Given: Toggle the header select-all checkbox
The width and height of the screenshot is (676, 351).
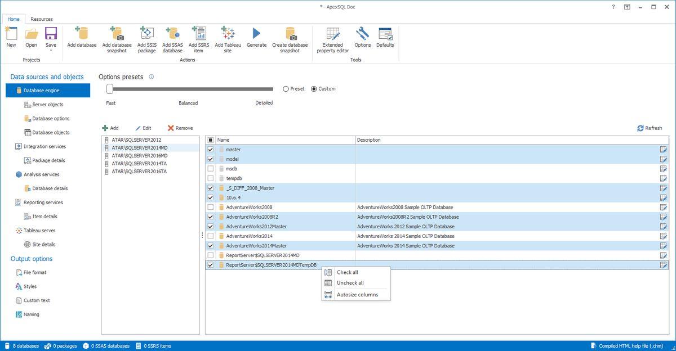Looking at the screenshot, I should 211,140.
